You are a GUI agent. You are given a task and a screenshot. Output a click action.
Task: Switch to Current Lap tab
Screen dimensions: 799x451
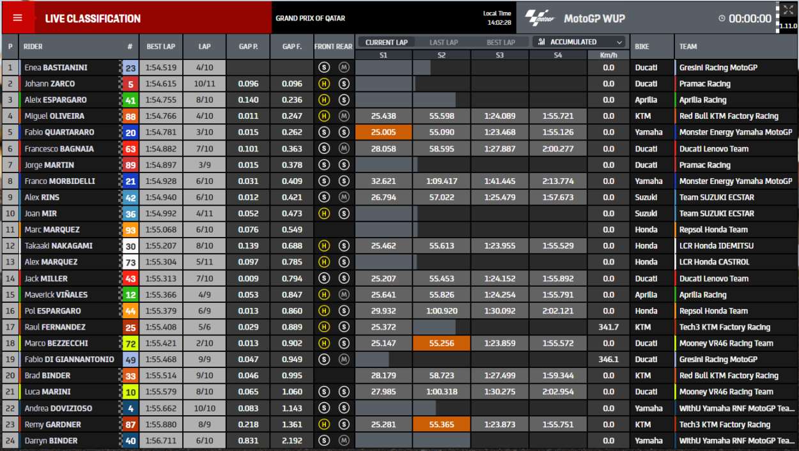(387, 42)
